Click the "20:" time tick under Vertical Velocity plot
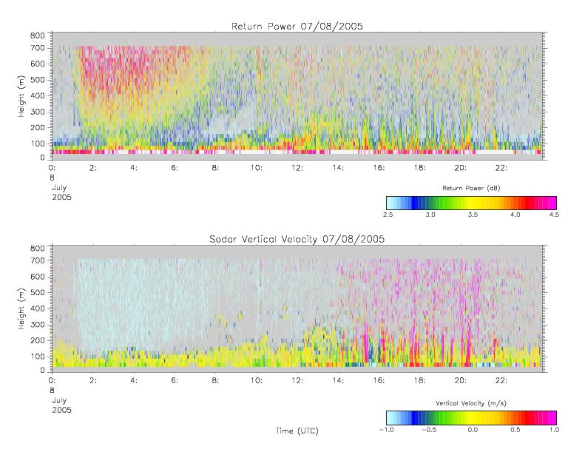Viewport: 585px width, 452px height. point(461,380)
